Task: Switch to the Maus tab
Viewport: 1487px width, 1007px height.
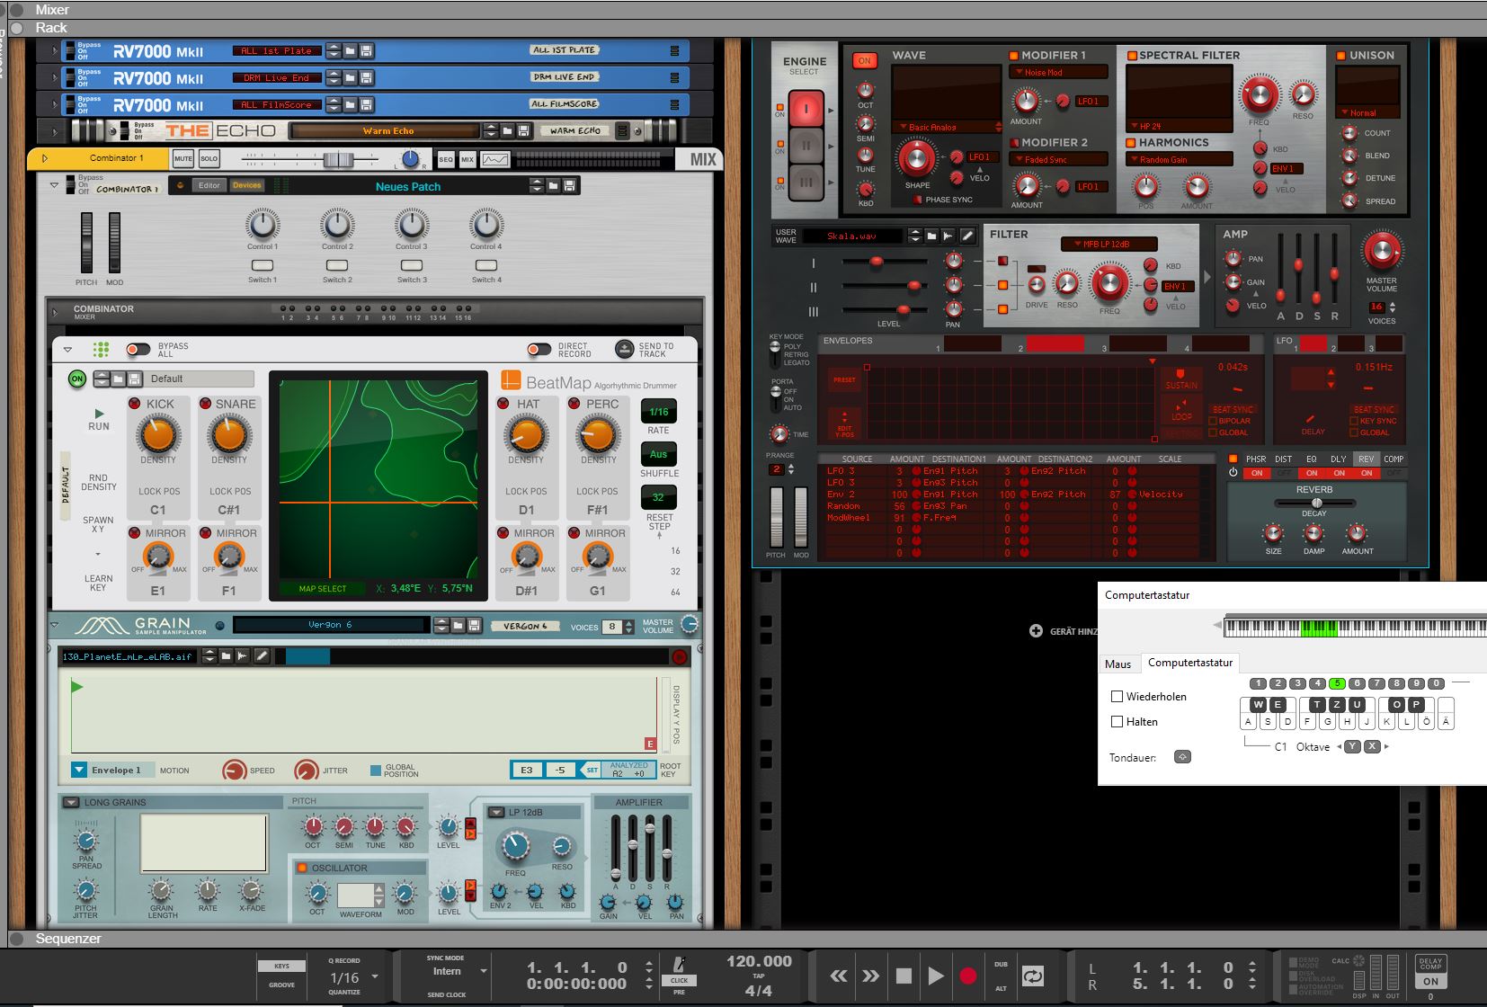Action: coord(1117,664)
